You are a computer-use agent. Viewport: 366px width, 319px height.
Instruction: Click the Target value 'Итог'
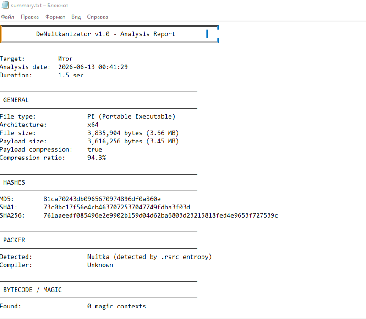(x=66, y=59)
